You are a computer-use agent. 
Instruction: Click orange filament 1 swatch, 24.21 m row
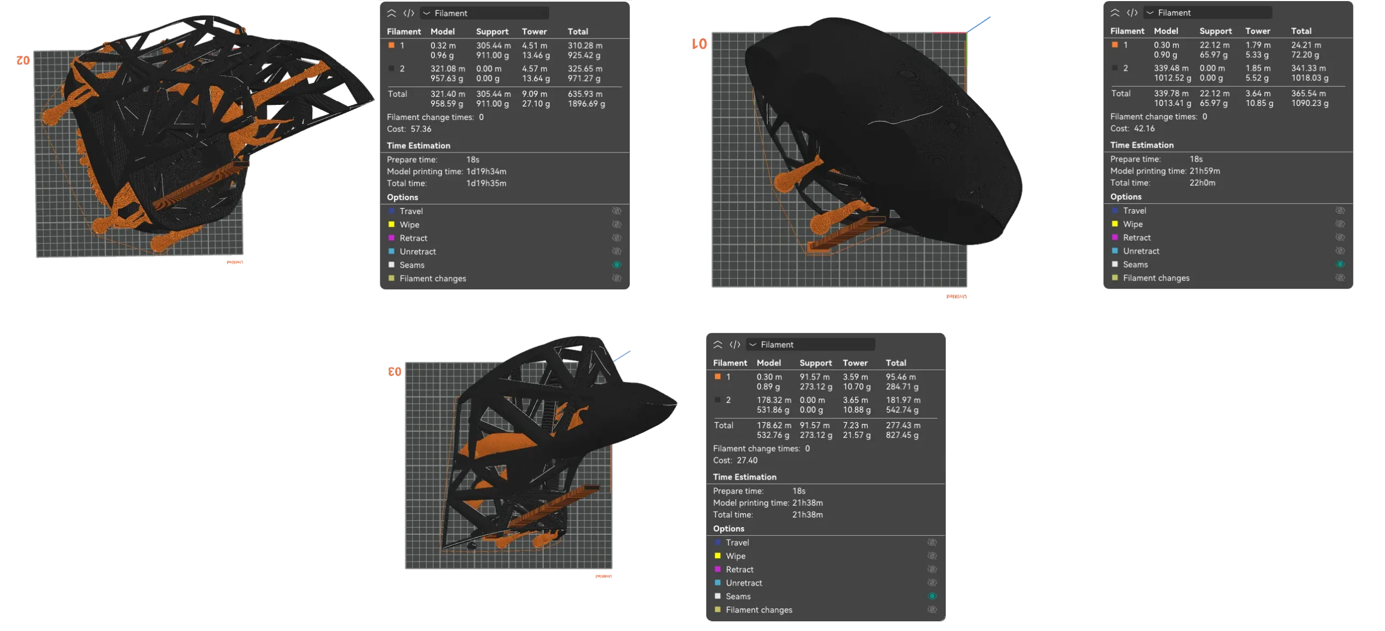pos(1114,45)
